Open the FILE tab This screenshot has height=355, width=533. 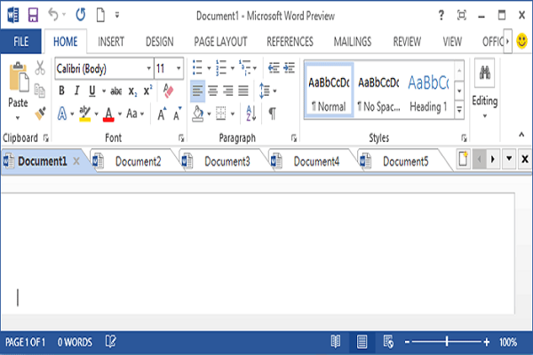[21, 42]
